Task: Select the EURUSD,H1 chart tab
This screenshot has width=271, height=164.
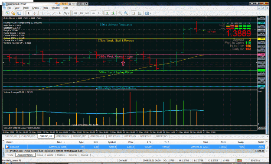Action: coord(46,136)
